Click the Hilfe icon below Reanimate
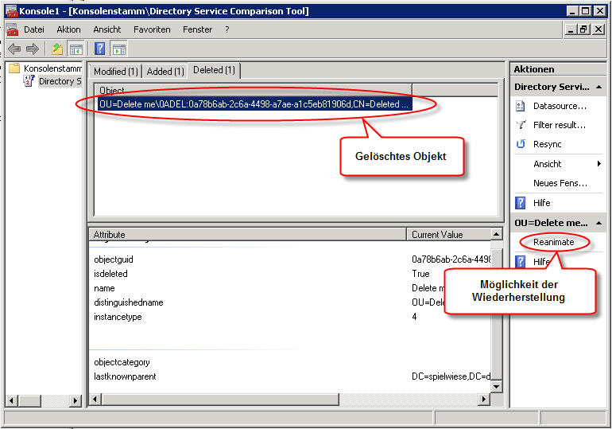This screenshot has width=612, height=429. click(x=521, y=261)
